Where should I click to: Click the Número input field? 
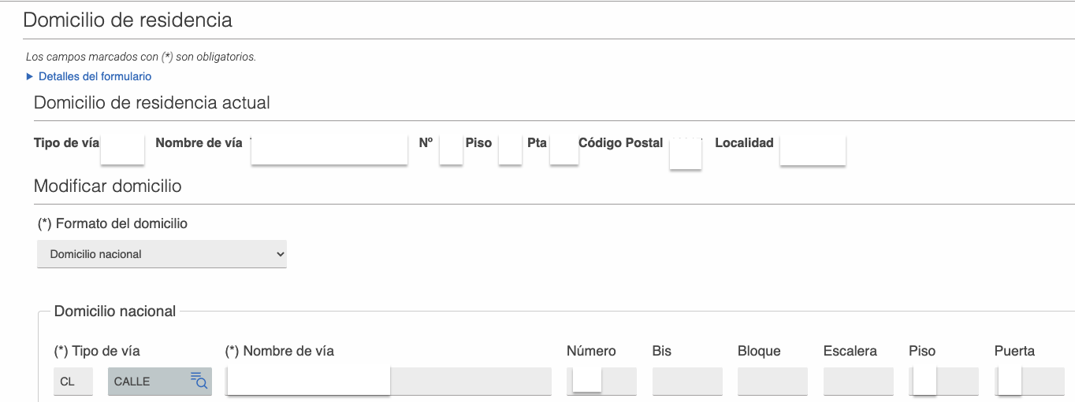pyautogui.click(x=601, y=382)
